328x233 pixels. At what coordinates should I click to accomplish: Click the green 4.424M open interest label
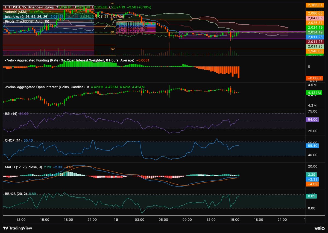pos(314,93)
